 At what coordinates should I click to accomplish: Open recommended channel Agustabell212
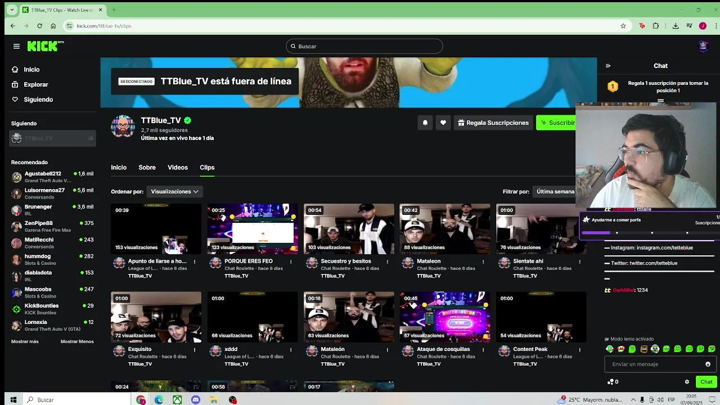click(52, 177)
